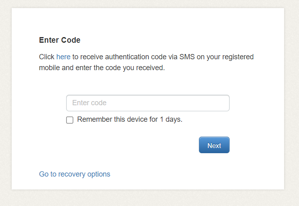This screenshot has width=299, height=206.
Task: Click the "Remember this device for 1 days" label
Action: (130, 120)
